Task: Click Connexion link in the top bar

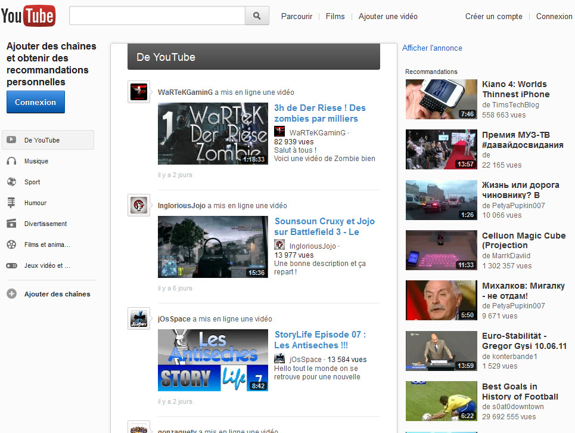Action: point(554,17)
